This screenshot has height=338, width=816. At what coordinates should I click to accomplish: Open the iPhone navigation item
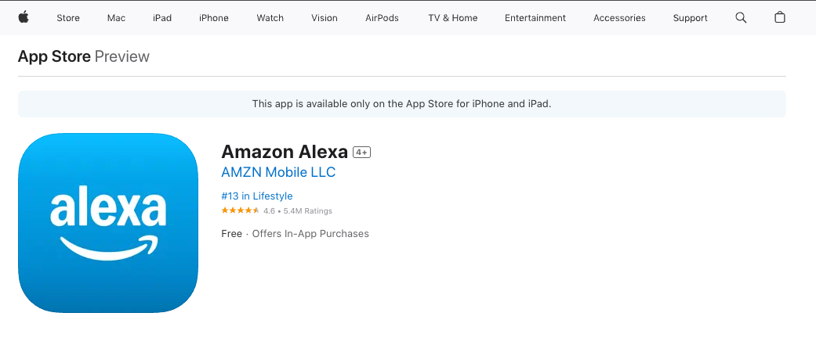(x=214, y=18)
